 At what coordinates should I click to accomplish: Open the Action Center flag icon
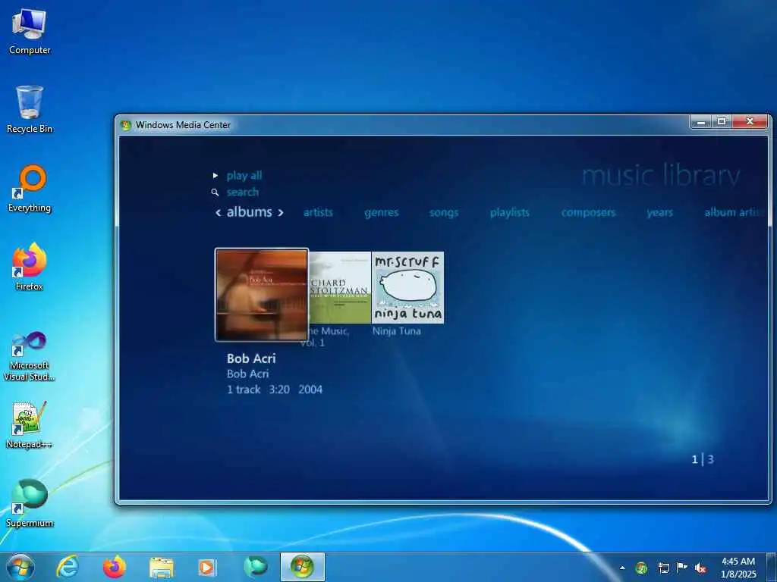coord(682,568)
